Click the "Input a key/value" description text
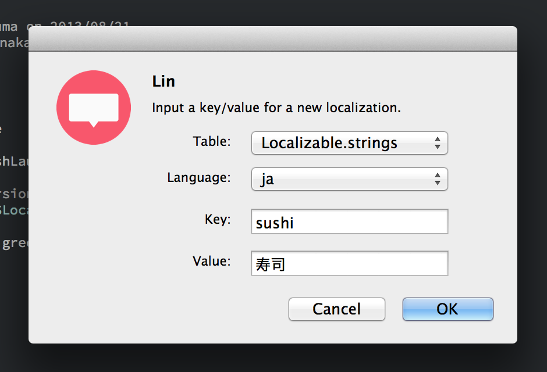The image size is (547, 372). click(276, 108)
